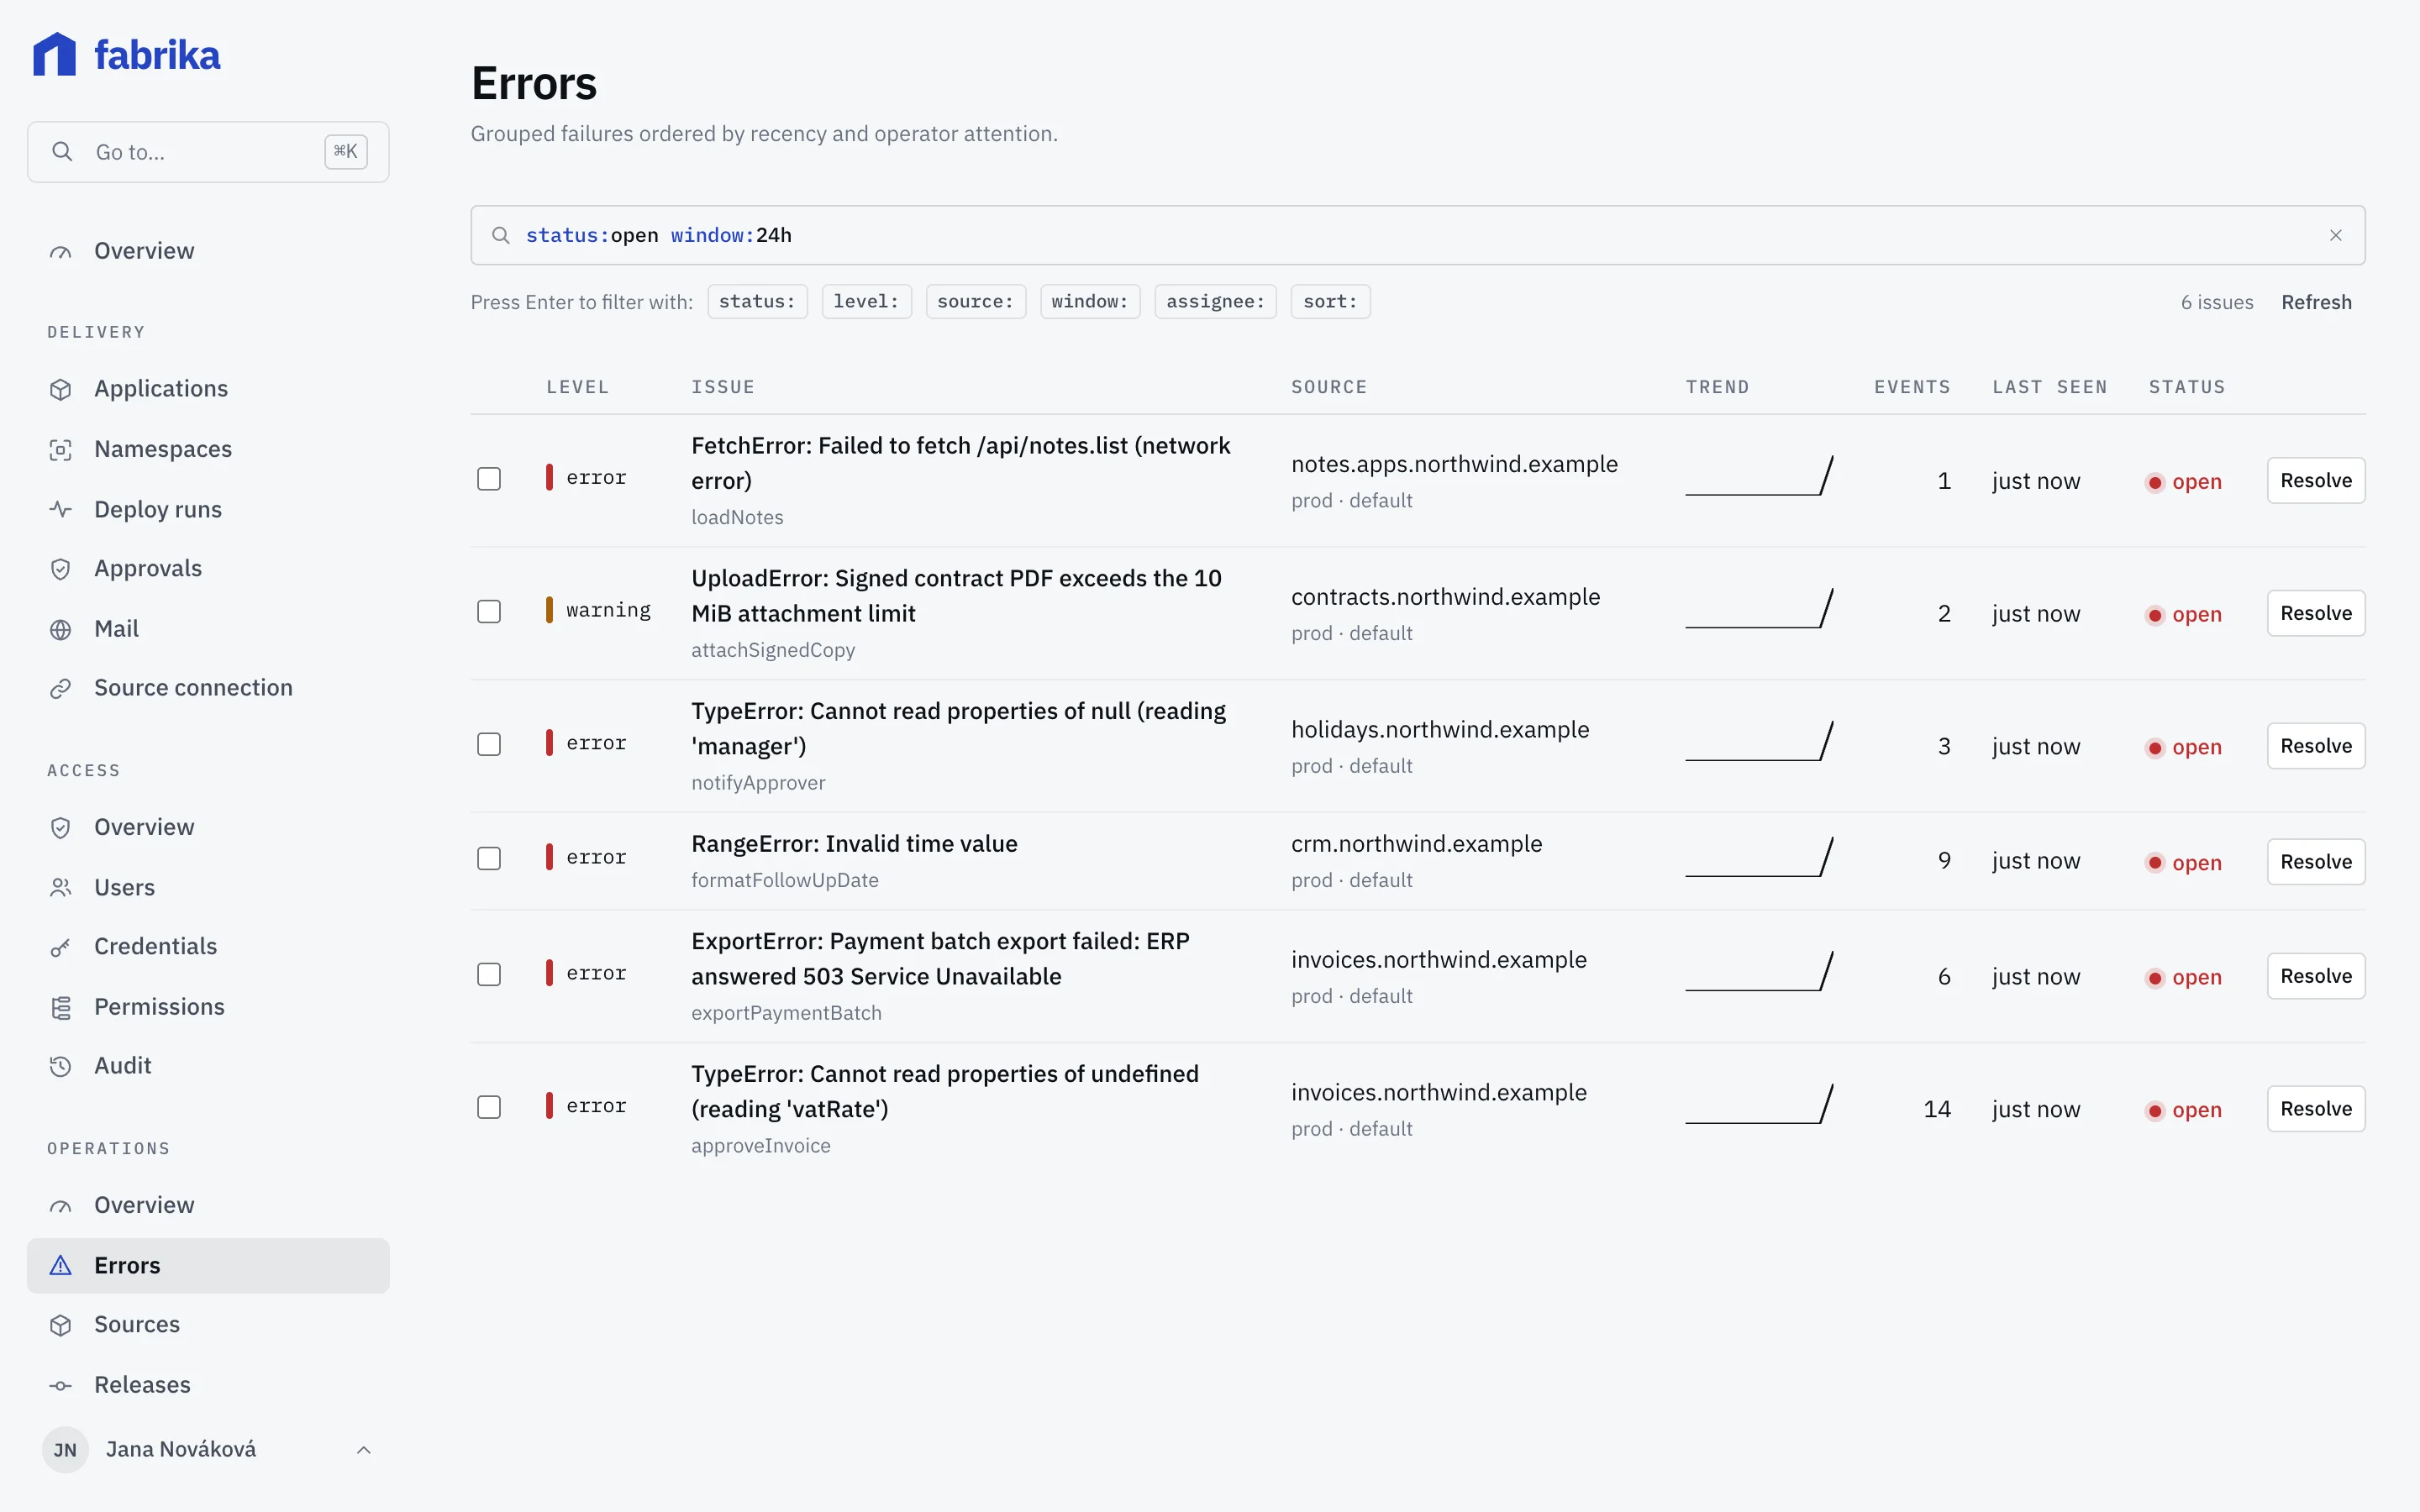This screenshot has height=1512, width=2420.
Task: Click the EVENTS column header
Action: pos(1912,387)
